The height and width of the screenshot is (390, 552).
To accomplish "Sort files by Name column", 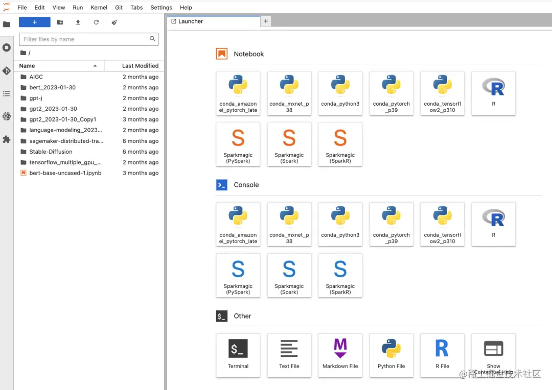I will point(58,66).
